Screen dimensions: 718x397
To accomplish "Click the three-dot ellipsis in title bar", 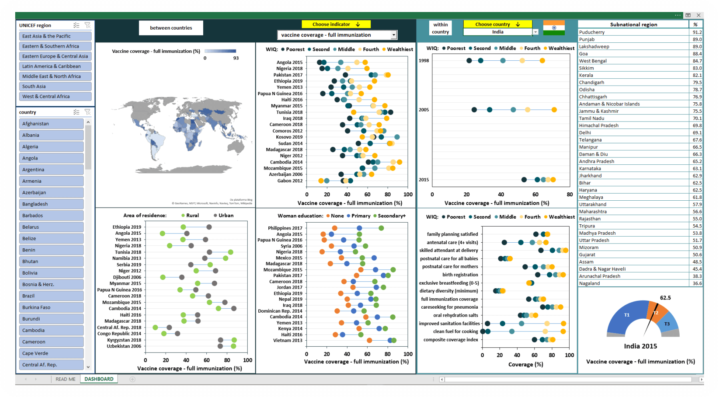I will (678, 15).
